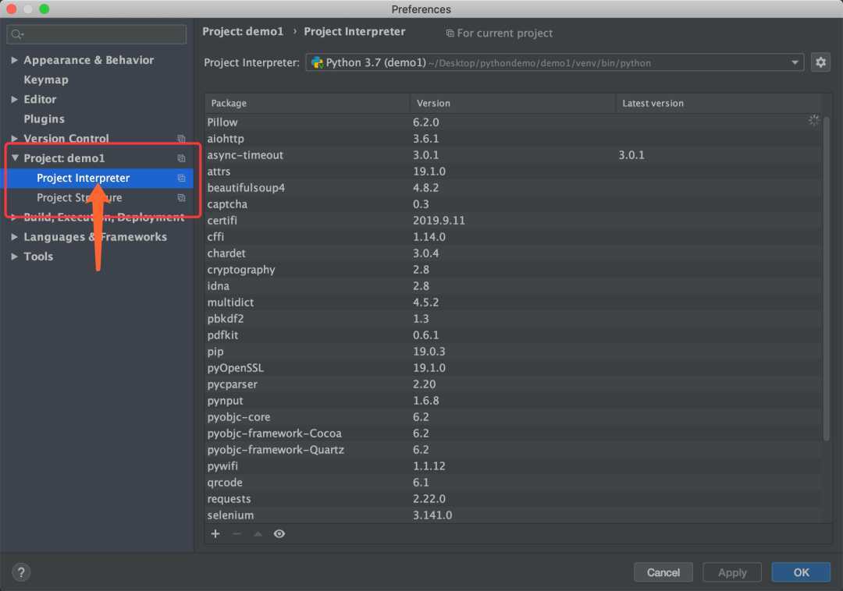
Task: Select the Plugins settings page
Action: click(x=44, y=119)
